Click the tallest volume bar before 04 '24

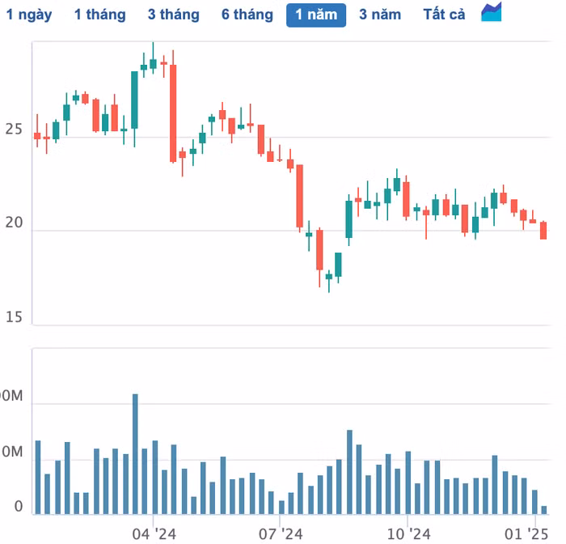click(135, 453)
